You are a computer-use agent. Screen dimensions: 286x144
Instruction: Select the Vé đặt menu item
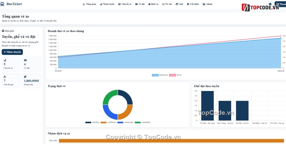[x=140, y=4]
